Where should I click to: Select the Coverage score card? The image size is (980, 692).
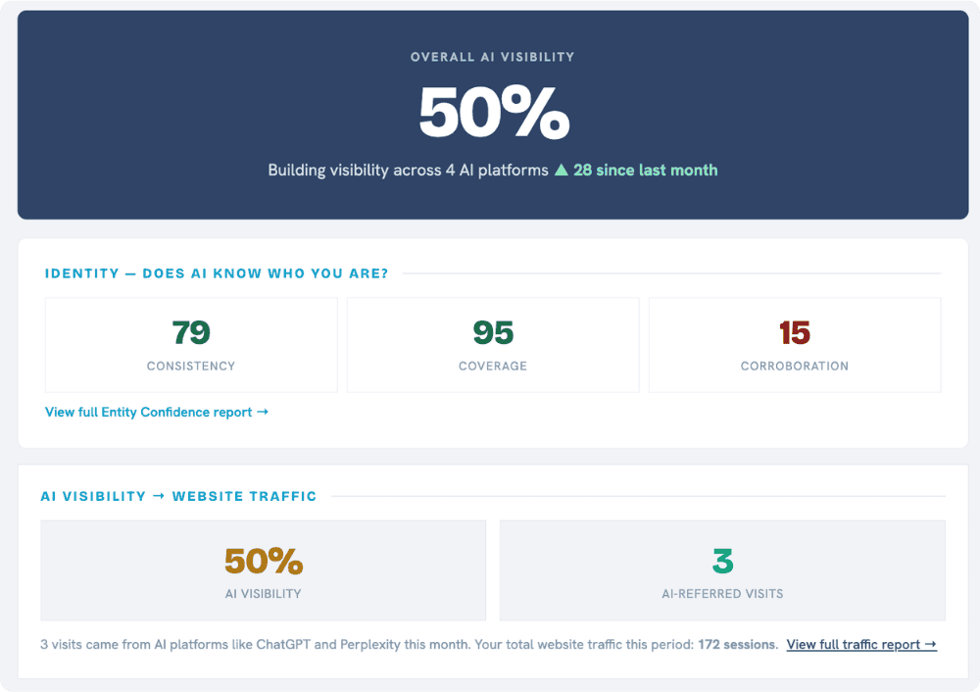[x=493, y=345]
